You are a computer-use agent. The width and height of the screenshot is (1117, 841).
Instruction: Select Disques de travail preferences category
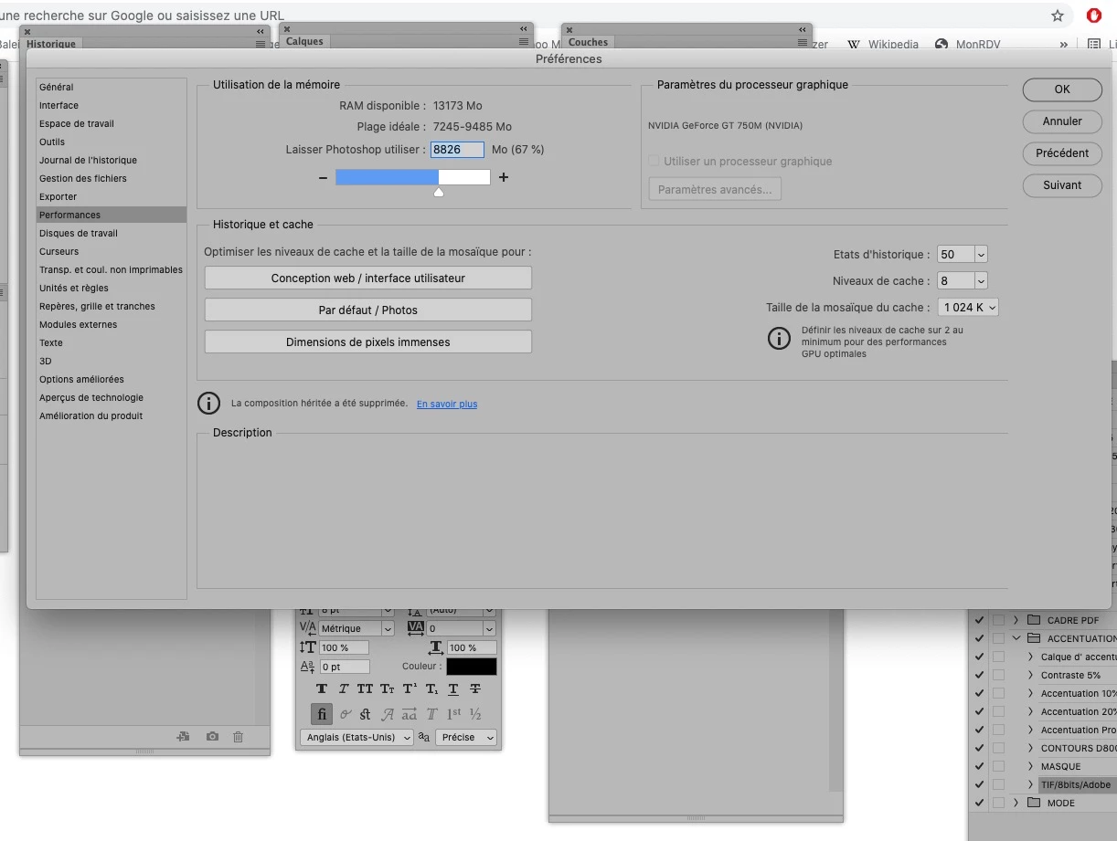coord(111,233)
